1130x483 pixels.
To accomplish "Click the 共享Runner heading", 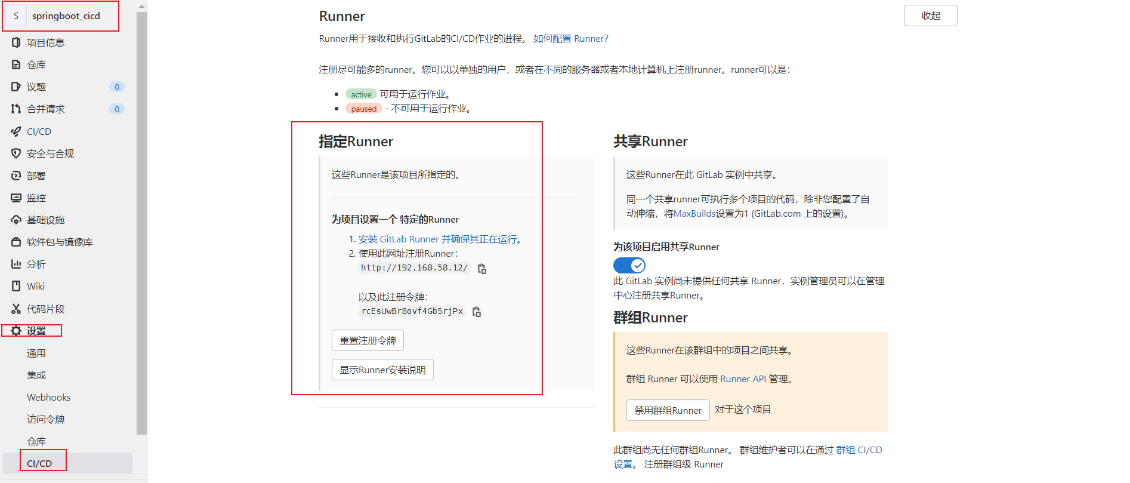I will pos(650,141).
